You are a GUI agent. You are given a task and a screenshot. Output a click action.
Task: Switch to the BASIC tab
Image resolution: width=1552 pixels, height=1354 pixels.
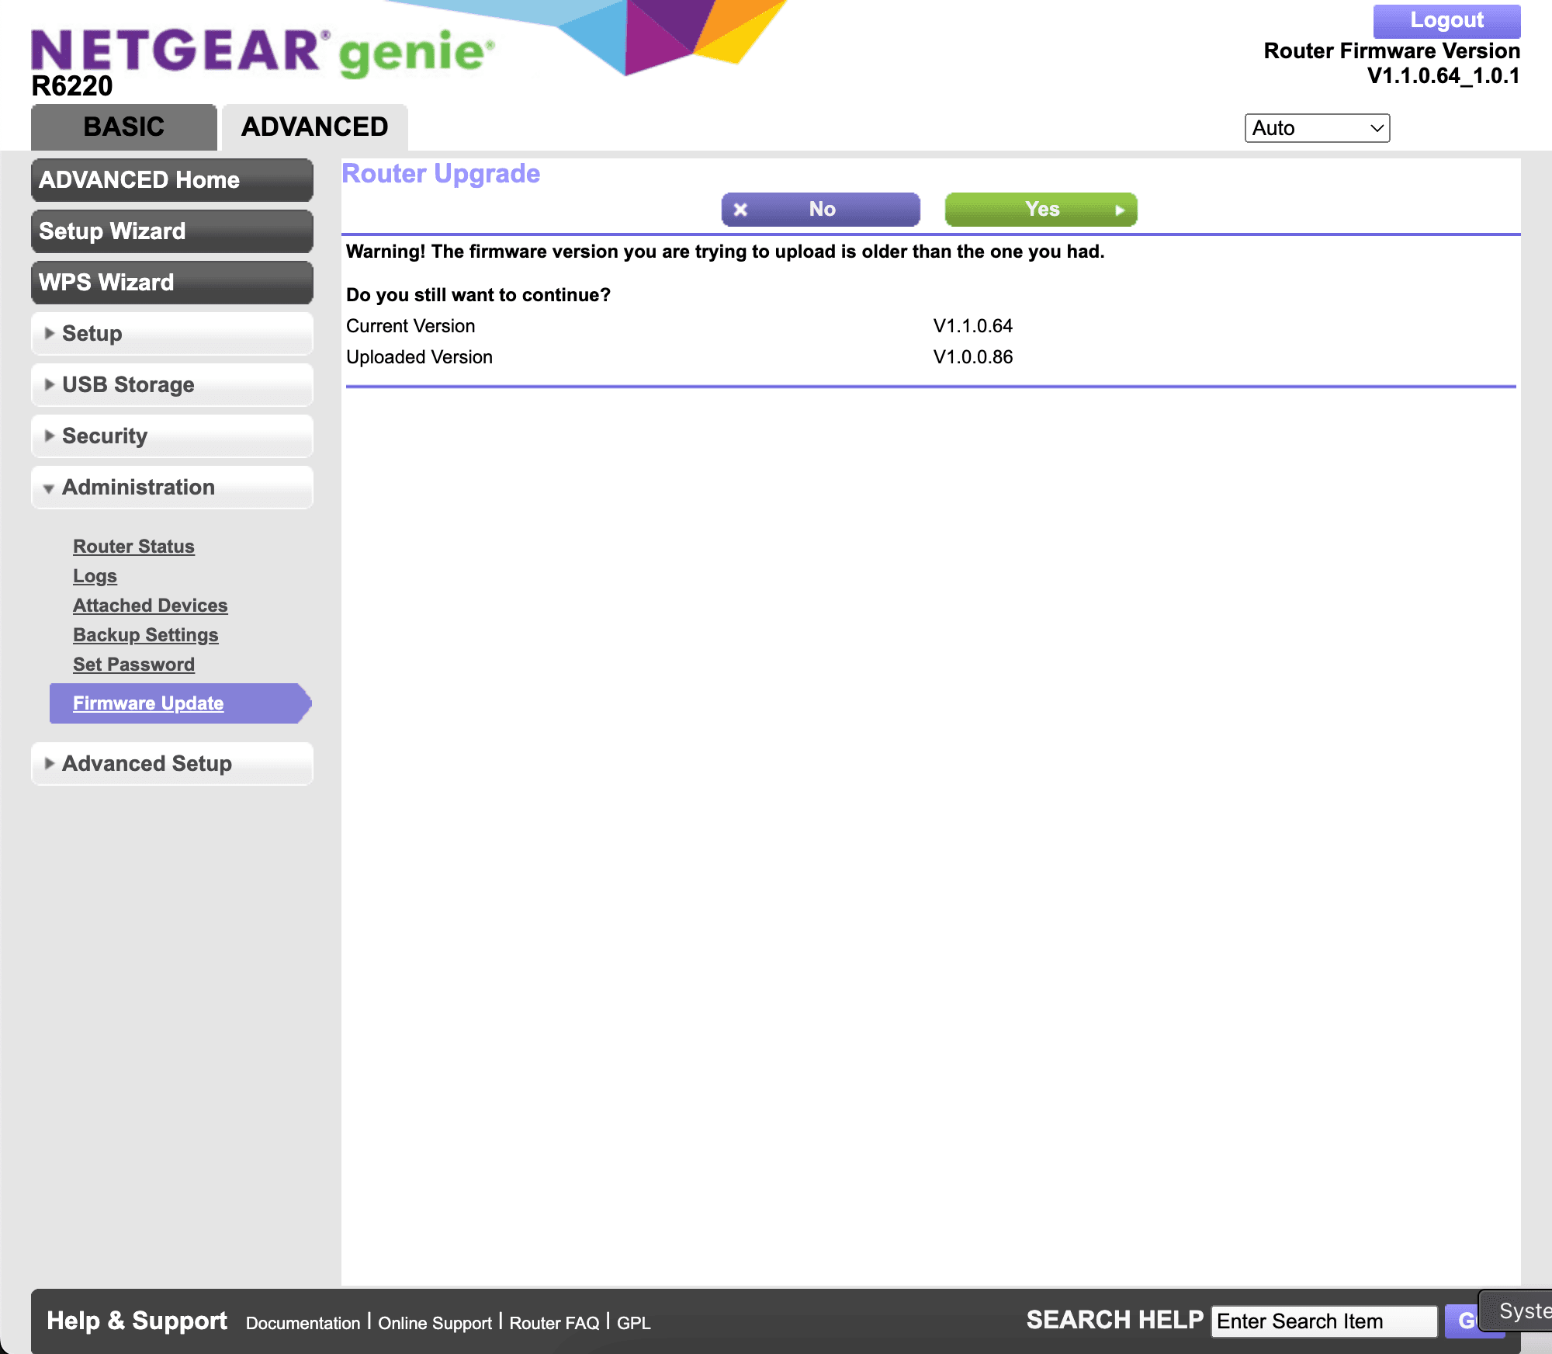click(x=124, y=127)
